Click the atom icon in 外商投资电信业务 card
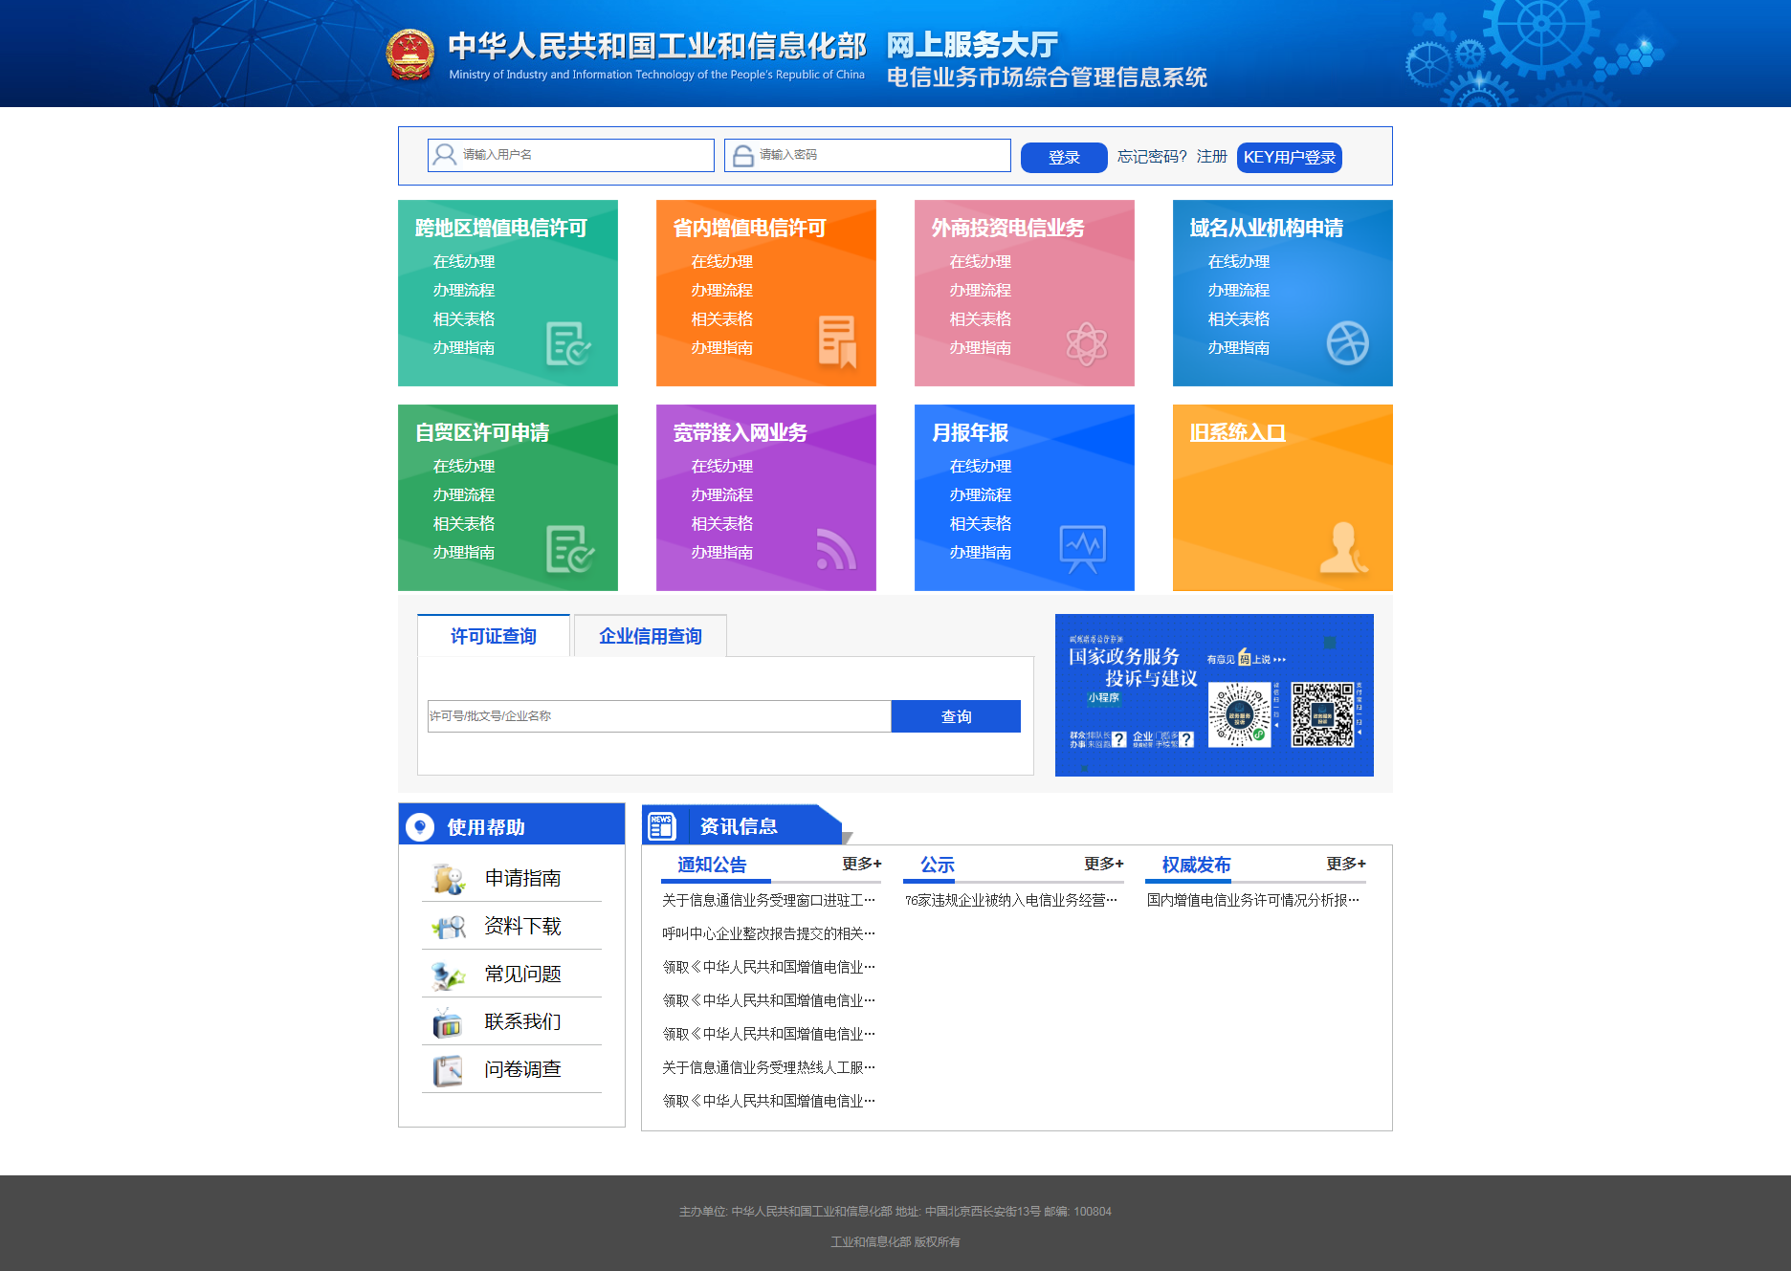This screenshot has width=1791, height=1271. point(1087,343)
